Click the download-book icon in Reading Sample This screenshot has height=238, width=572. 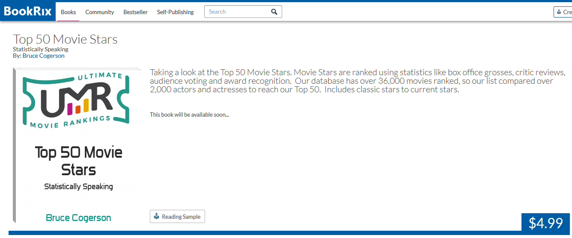[156, 216]
